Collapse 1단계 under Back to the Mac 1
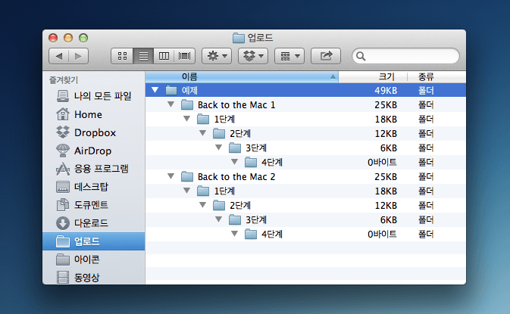The image size is (510, 314). tap(187, 119)
